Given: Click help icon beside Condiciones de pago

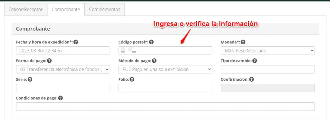Looking at the screenshot, I should tap(61, 98).
